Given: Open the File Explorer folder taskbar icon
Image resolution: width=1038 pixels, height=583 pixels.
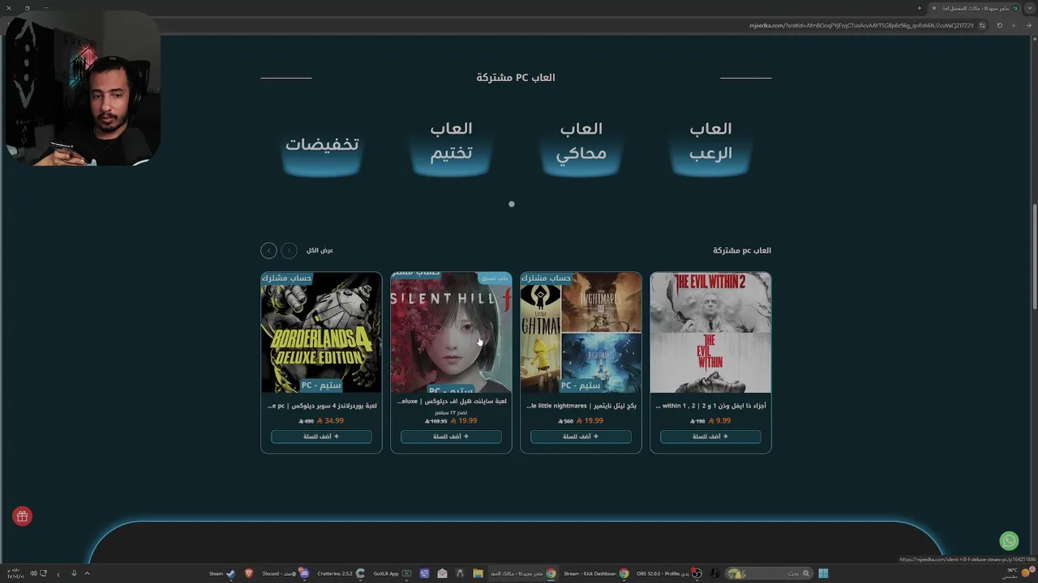Looking at the screenshot, I should pos(478,573).
